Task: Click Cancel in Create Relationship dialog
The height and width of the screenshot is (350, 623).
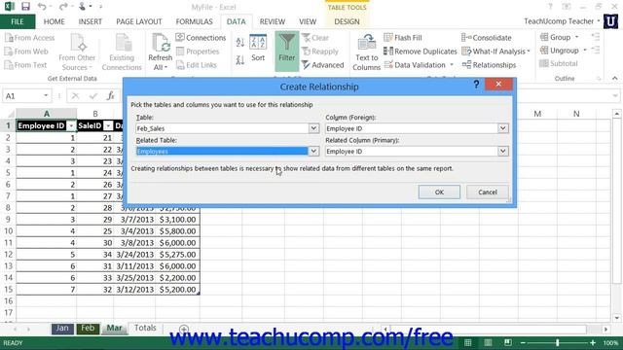Action: tap(488, 192)
